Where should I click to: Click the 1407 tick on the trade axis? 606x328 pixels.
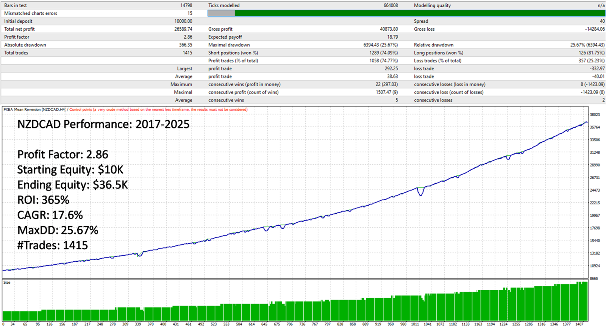[579, 324]
